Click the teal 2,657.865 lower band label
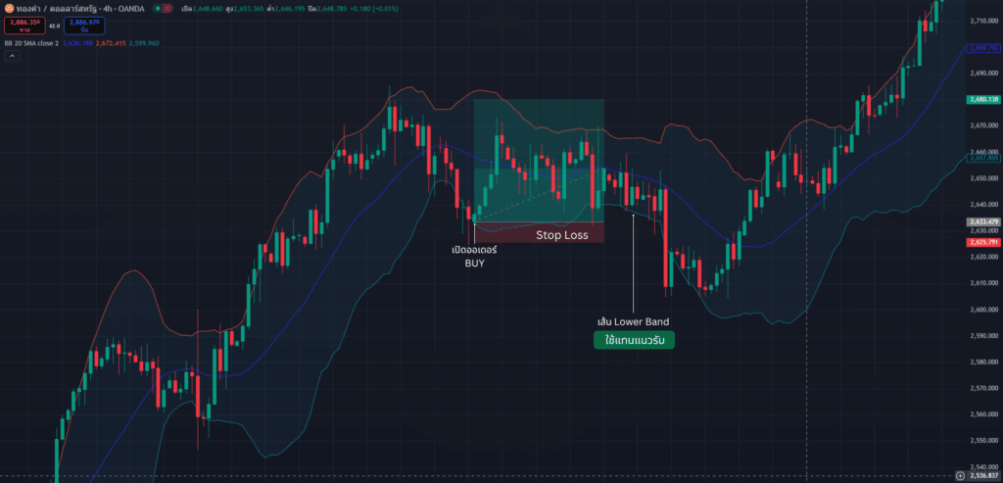This screenshot has width=1003, height=483. point(983,158)
